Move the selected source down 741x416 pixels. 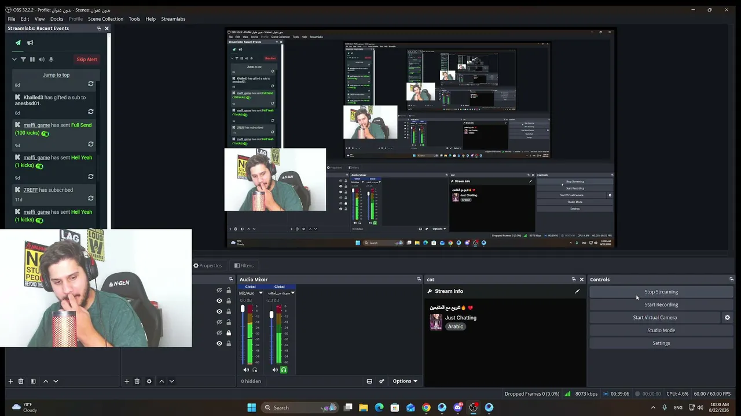171,381
